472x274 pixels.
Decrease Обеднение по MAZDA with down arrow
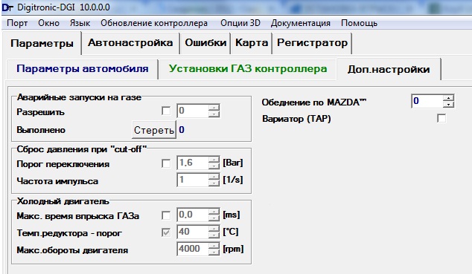(448, 105)
